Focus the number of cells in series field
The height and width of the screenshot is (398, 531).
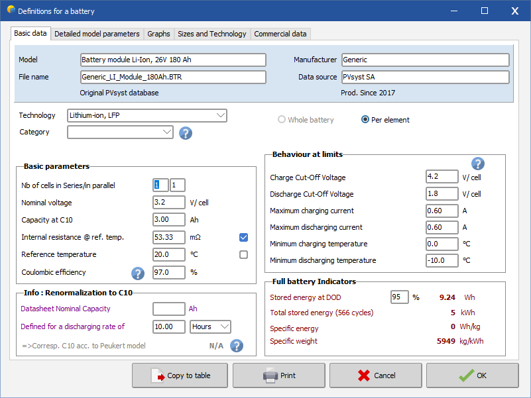pyautogui.click(x=160, y=185)
